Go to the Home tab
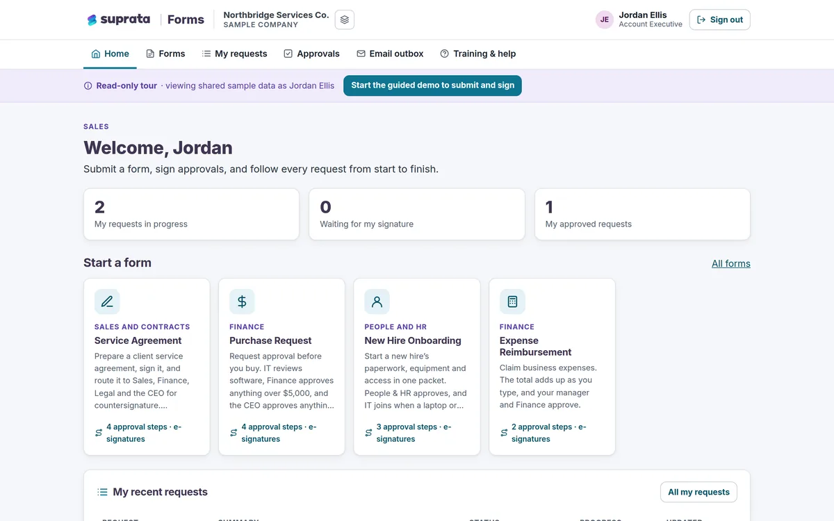Screen dimensions: 834x521 coord(110,53)
